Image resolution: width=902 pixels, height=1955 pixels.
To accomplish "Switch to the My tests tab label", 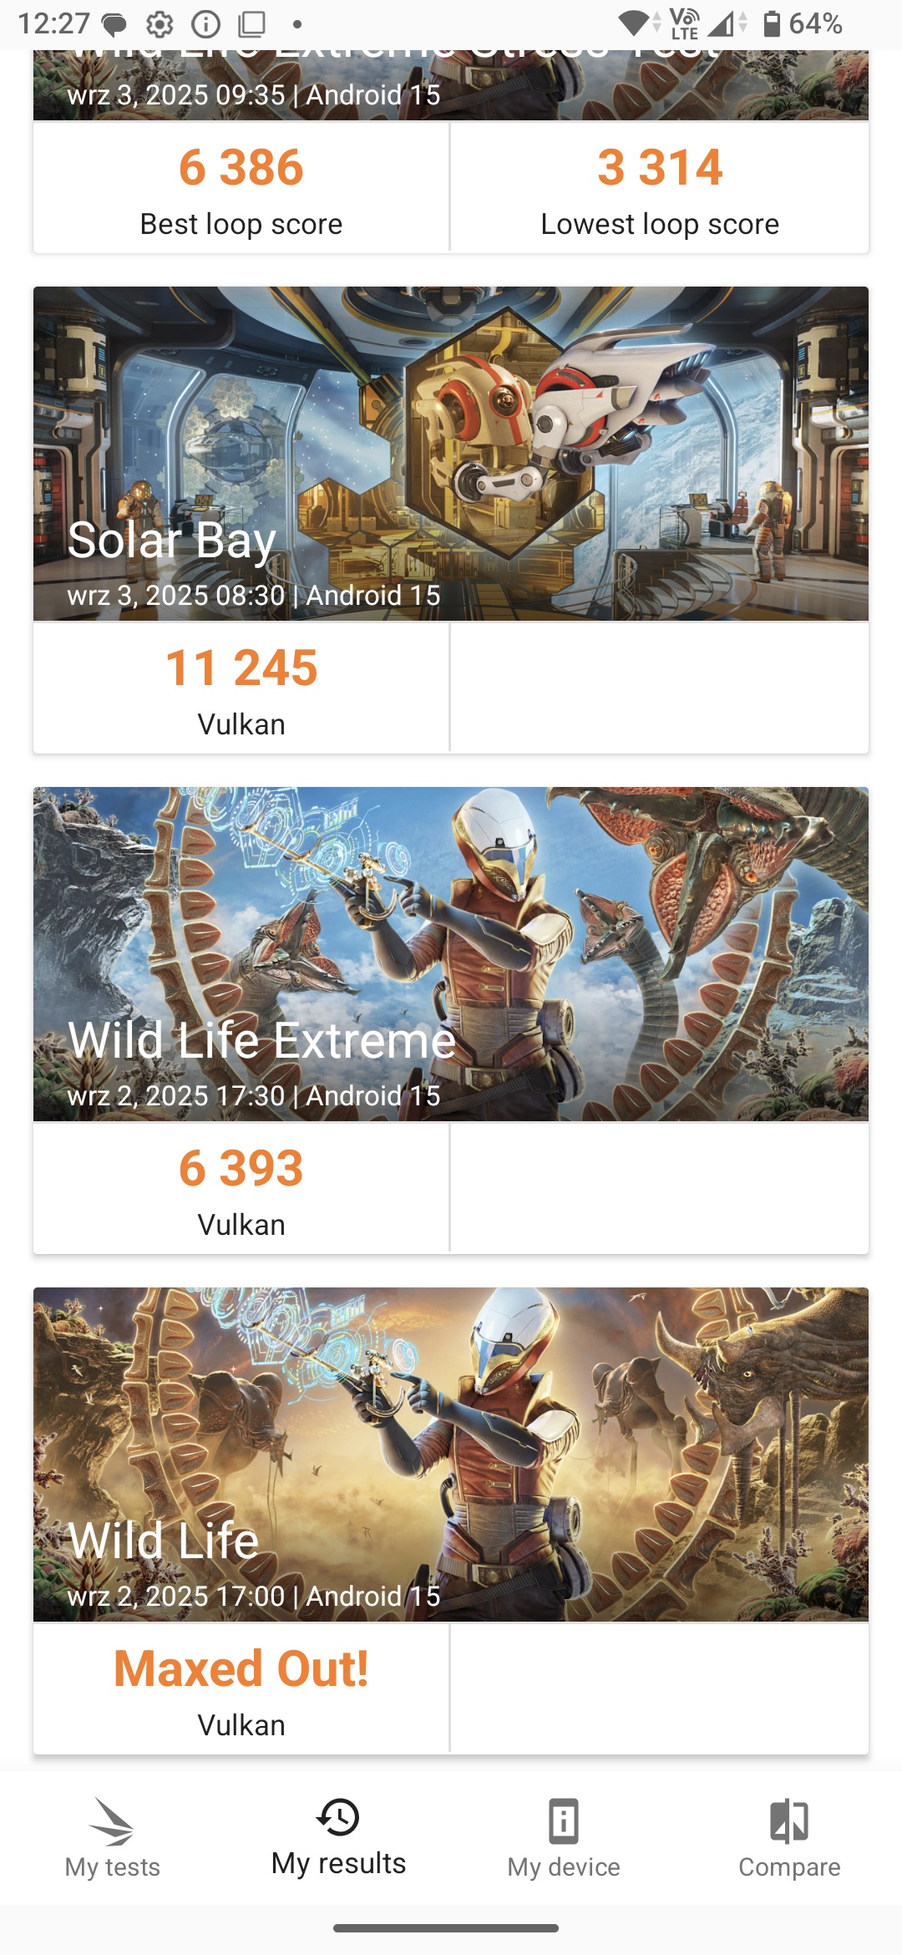I will pos(112,1867).
